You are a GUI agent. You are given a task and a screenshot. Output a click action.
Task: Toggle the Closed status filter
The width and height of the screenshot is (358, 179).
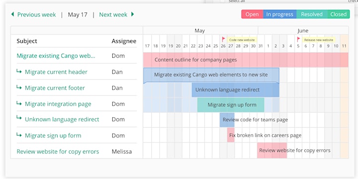[x=339, y=14]
